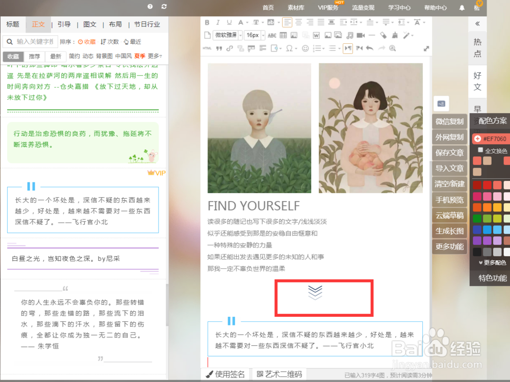Expand 更多配色 color options

click(493, 262)
